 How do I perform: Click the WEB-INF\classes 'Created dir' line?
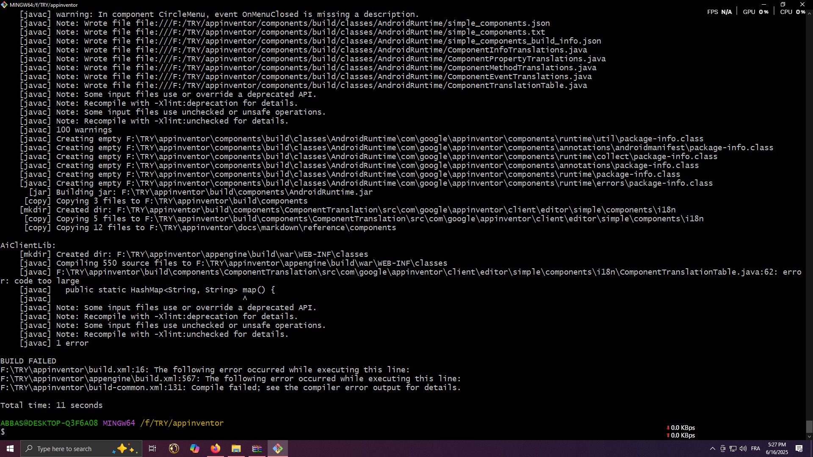pyautogui.click(x=194, y=254)
